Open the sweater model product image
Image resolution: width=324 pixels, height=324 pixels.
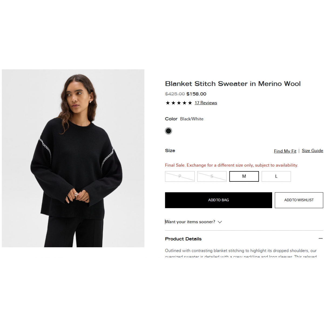pyautogui.click(x=73, y=158)
